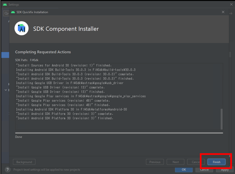The width and height of the screenshot is (235, 174).
Task: Click the installation log vertical scrollbar
Action: (221, 119)
